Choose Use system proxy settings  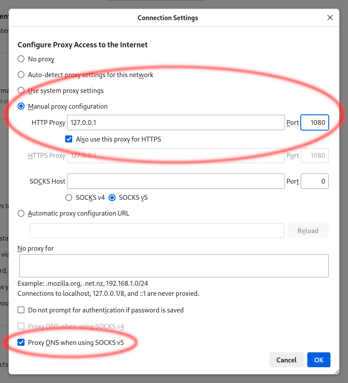21,91
